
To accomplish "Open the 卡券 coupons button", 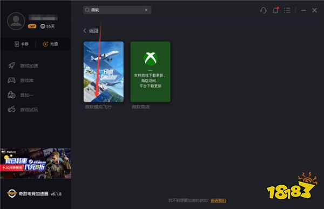I will (x=22, y=44).
